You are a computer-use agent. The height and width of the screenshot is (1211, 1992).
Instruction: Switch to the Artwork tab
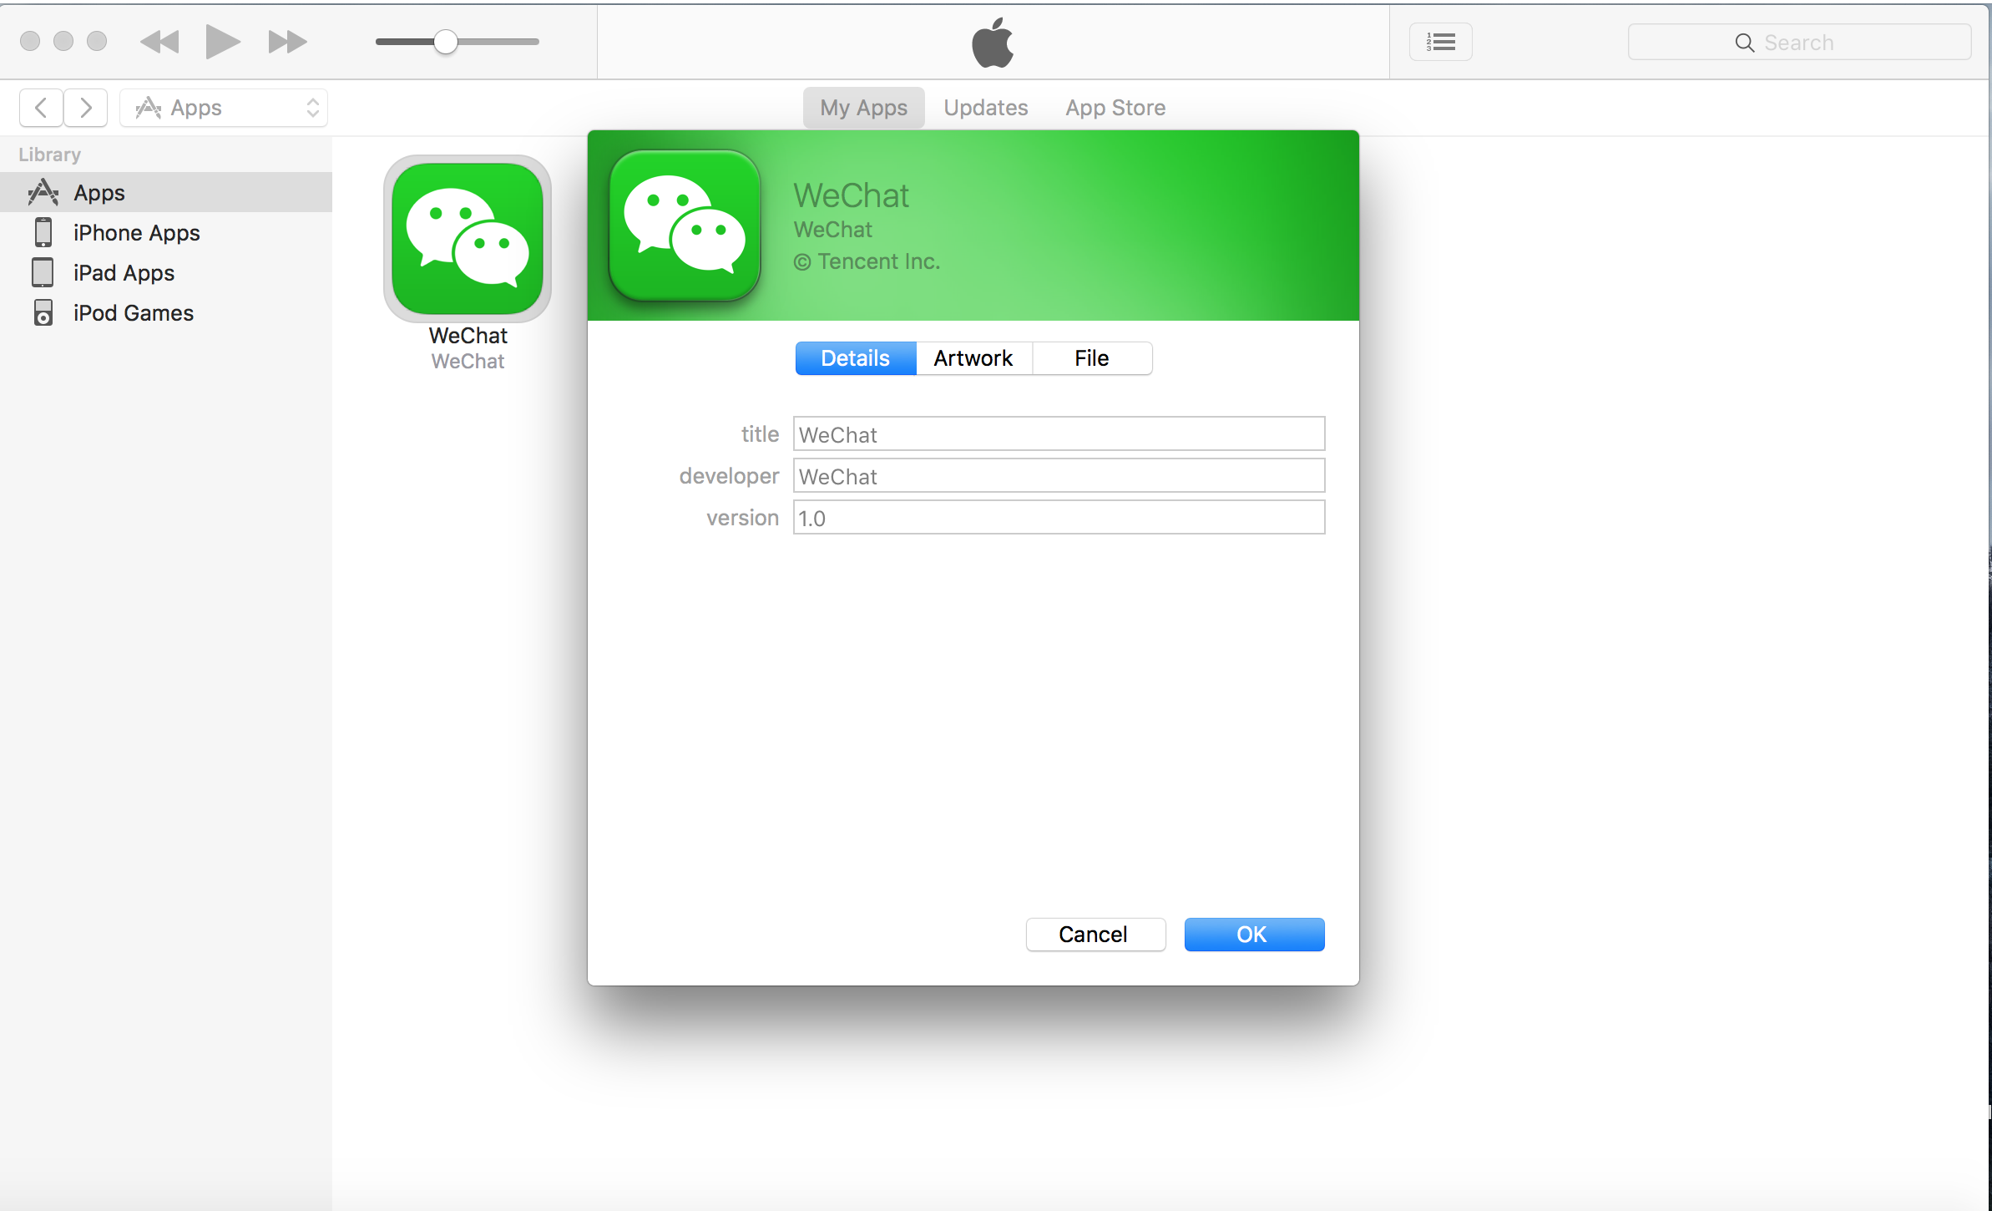(973, 358)
